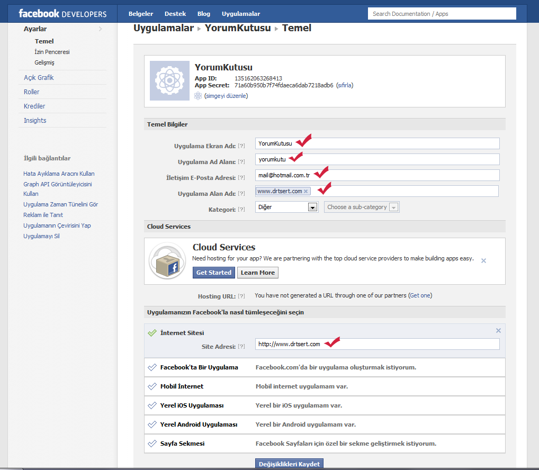
Task: Click help [?] next to İletişim E-Posta Adresi
Action: tap(241, 177)
